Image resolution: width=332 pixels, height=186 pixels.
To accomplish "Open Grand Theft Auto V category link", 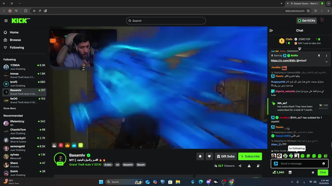I will [85, 165].
